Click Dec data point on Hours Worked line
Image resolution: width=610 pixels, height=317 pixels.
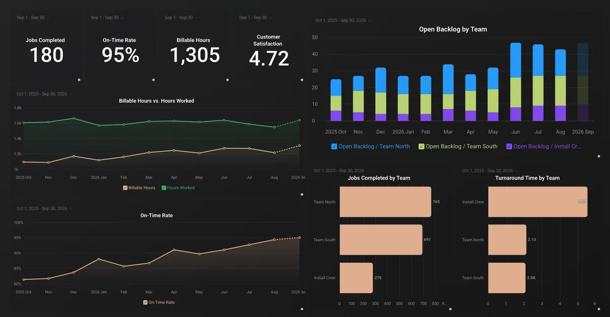[x=74, y=119]
